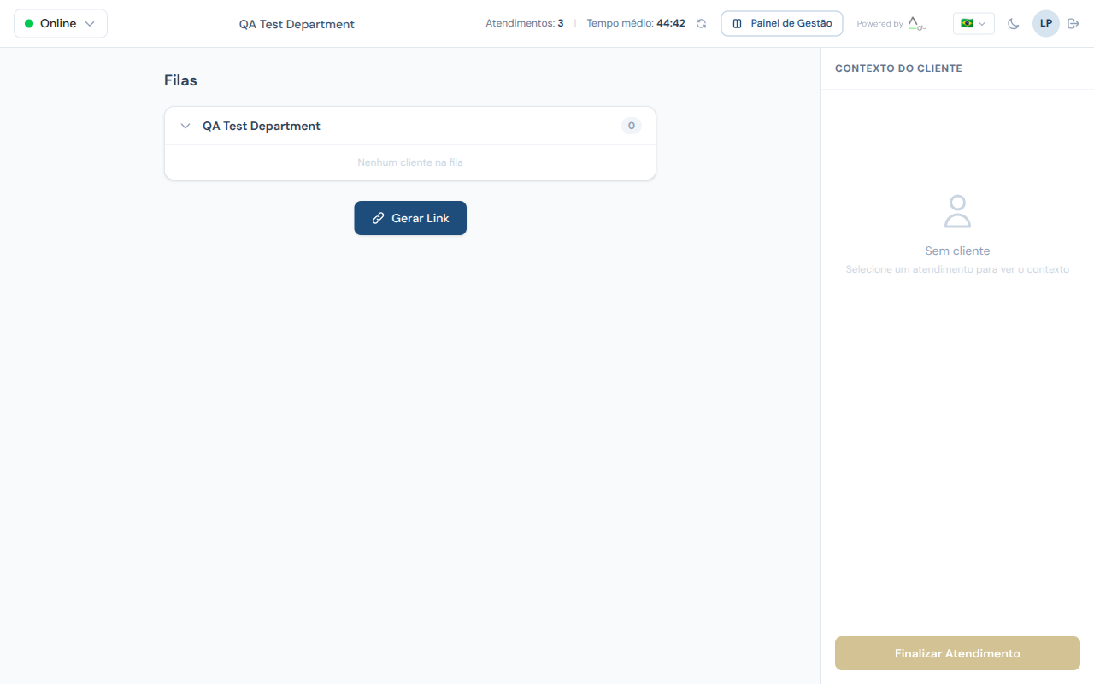Toggle dark mode with the moon icon
The image size is (1094, 684).
[x=1014, y=24]
